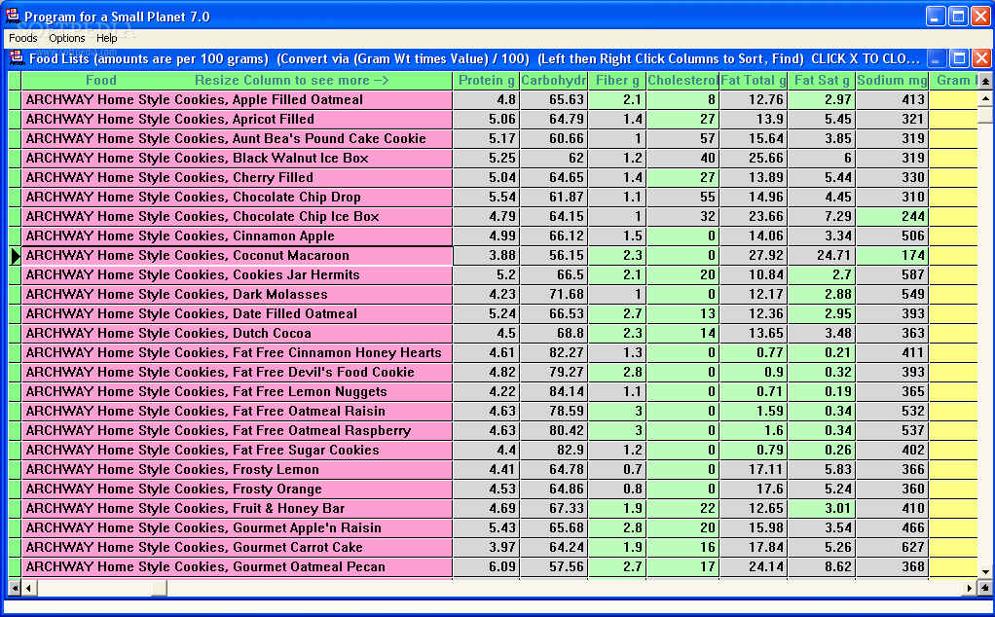Screen dimensions: 995x617
Task: Select the Apricot Filled cookie row
Action: coord(238,119)
